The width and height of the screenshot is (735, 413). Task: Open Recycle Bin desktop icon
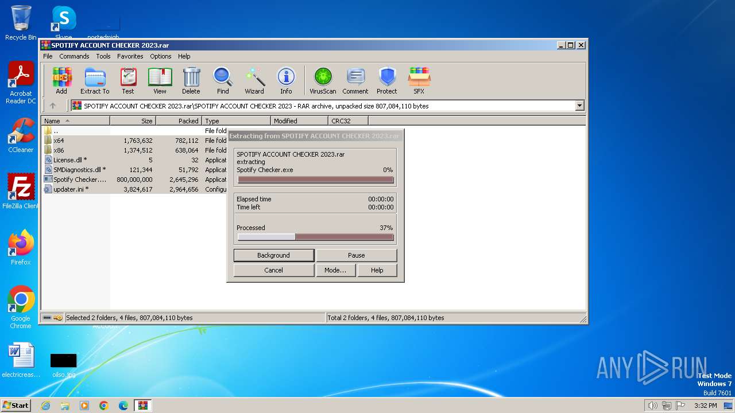21,23
